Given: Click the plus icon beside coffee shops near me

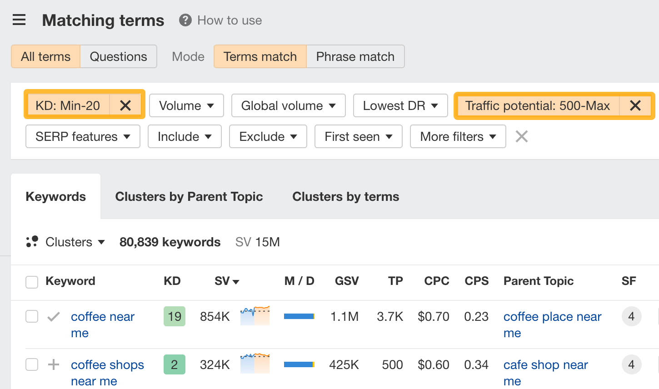Looking at the screenshot, I should point(54,364).
